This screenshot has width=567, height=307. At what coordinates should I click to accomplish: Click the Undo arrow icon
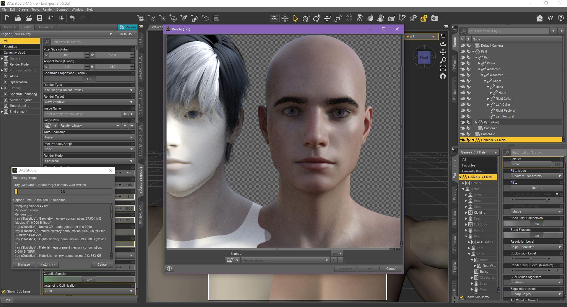pos(72,18)
